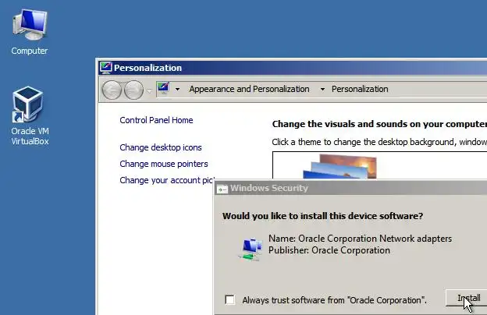Click the Would you like to install heading

pyautogui.click(x=322, y=216)
